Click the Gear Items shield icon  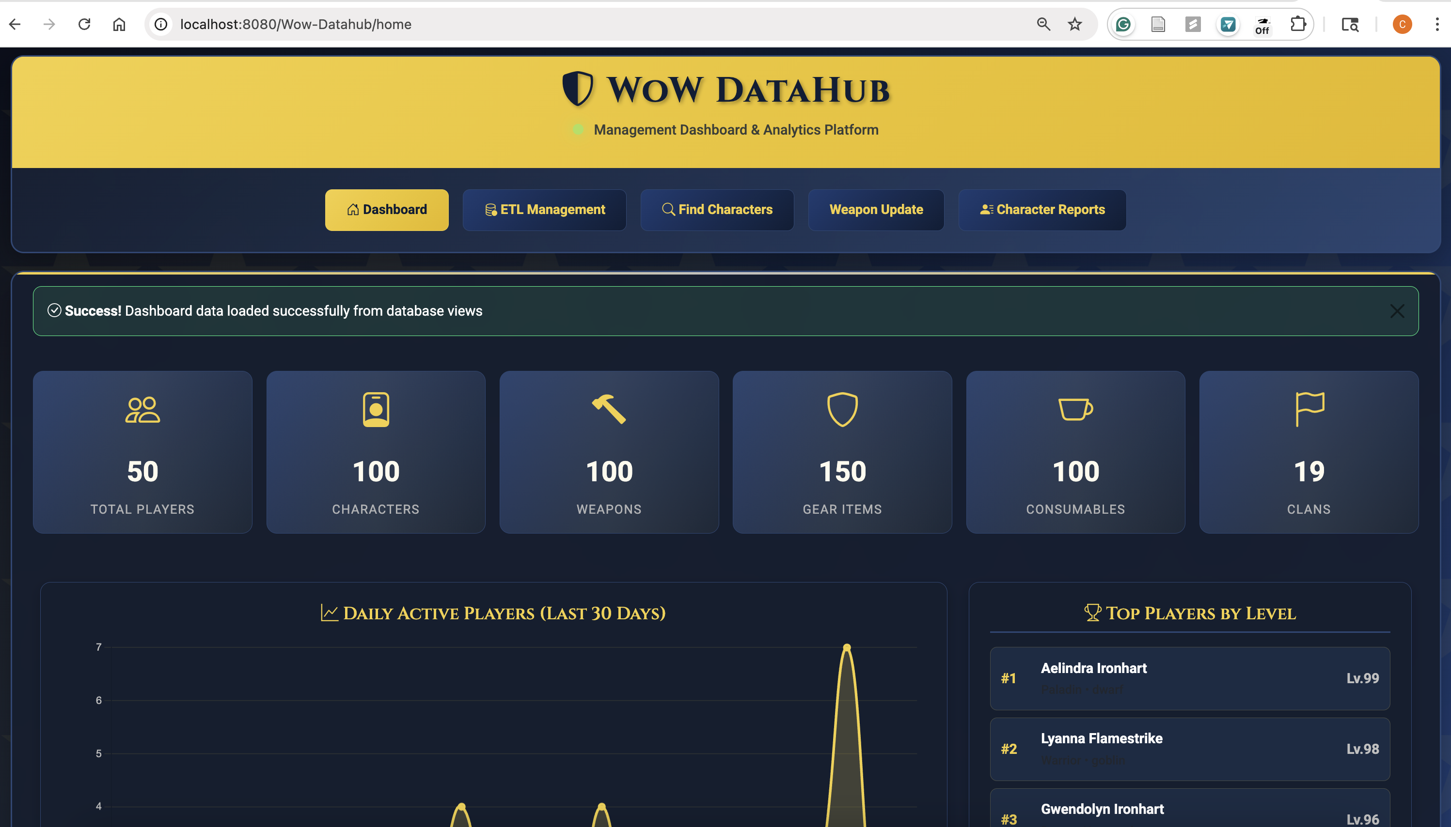pyautogui.click(x=842, y=409)
